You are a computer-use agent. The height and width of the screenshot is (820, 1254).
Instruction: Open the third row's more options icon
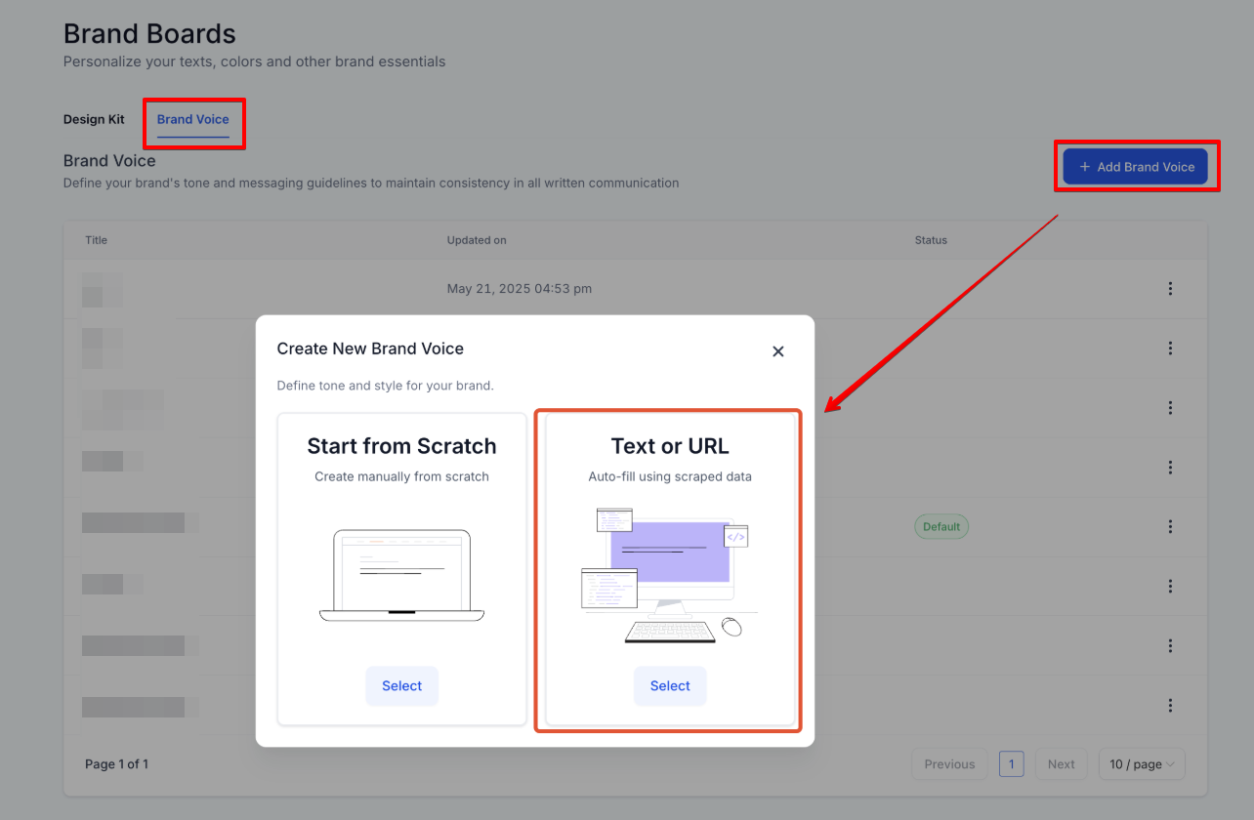pos(1170,408)
